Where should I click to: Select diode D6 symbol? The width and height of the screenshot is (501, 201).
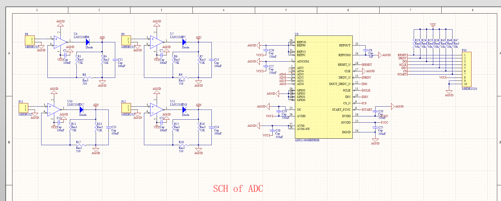tap(88, 42)
